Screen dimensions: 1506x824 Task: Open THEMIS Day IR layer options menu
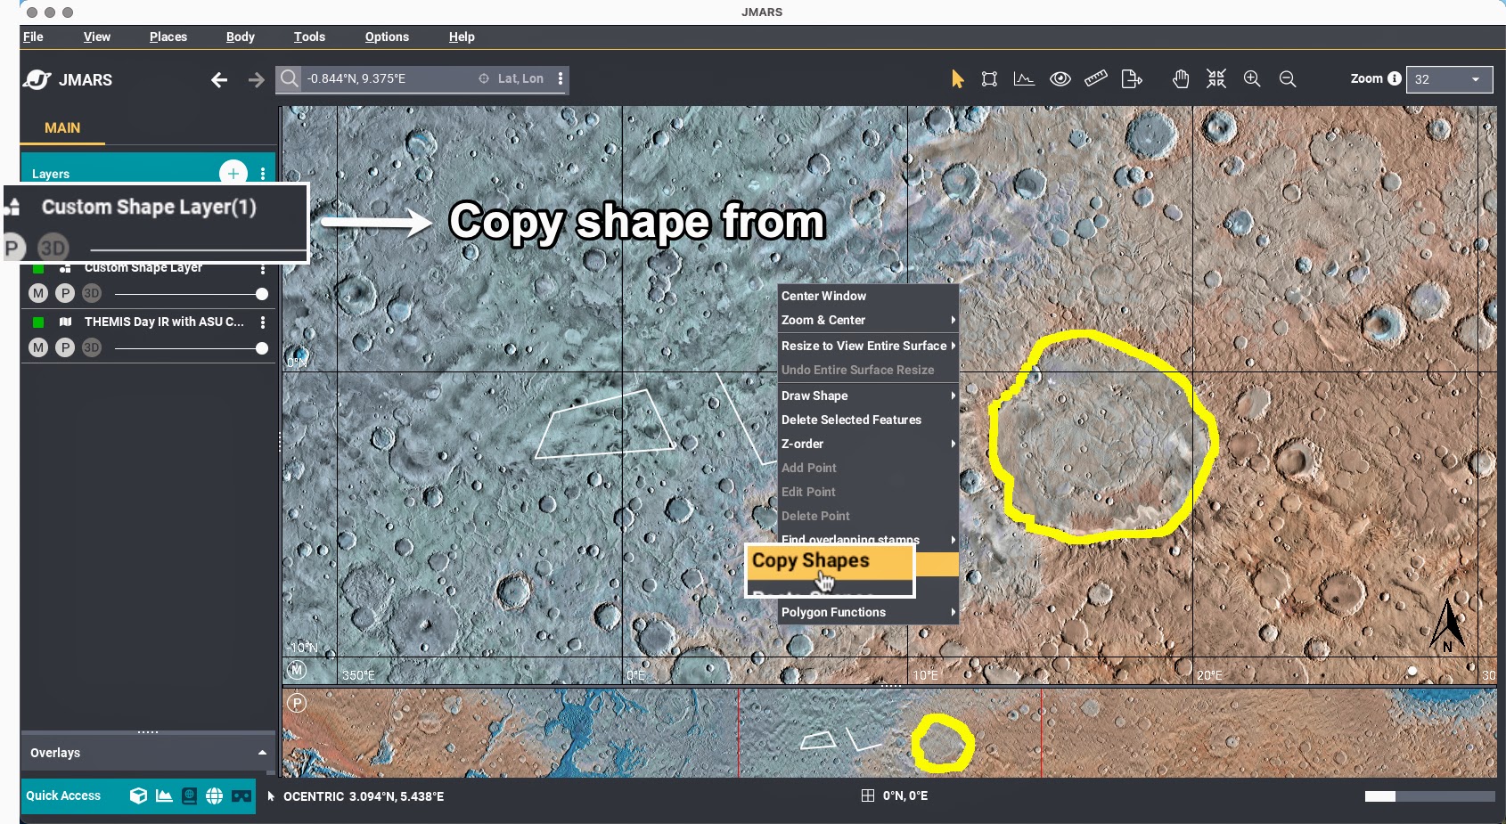263,322
